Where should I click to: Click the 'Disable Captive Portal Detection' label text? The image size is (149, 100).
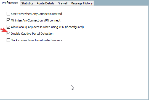pos(32,34)
